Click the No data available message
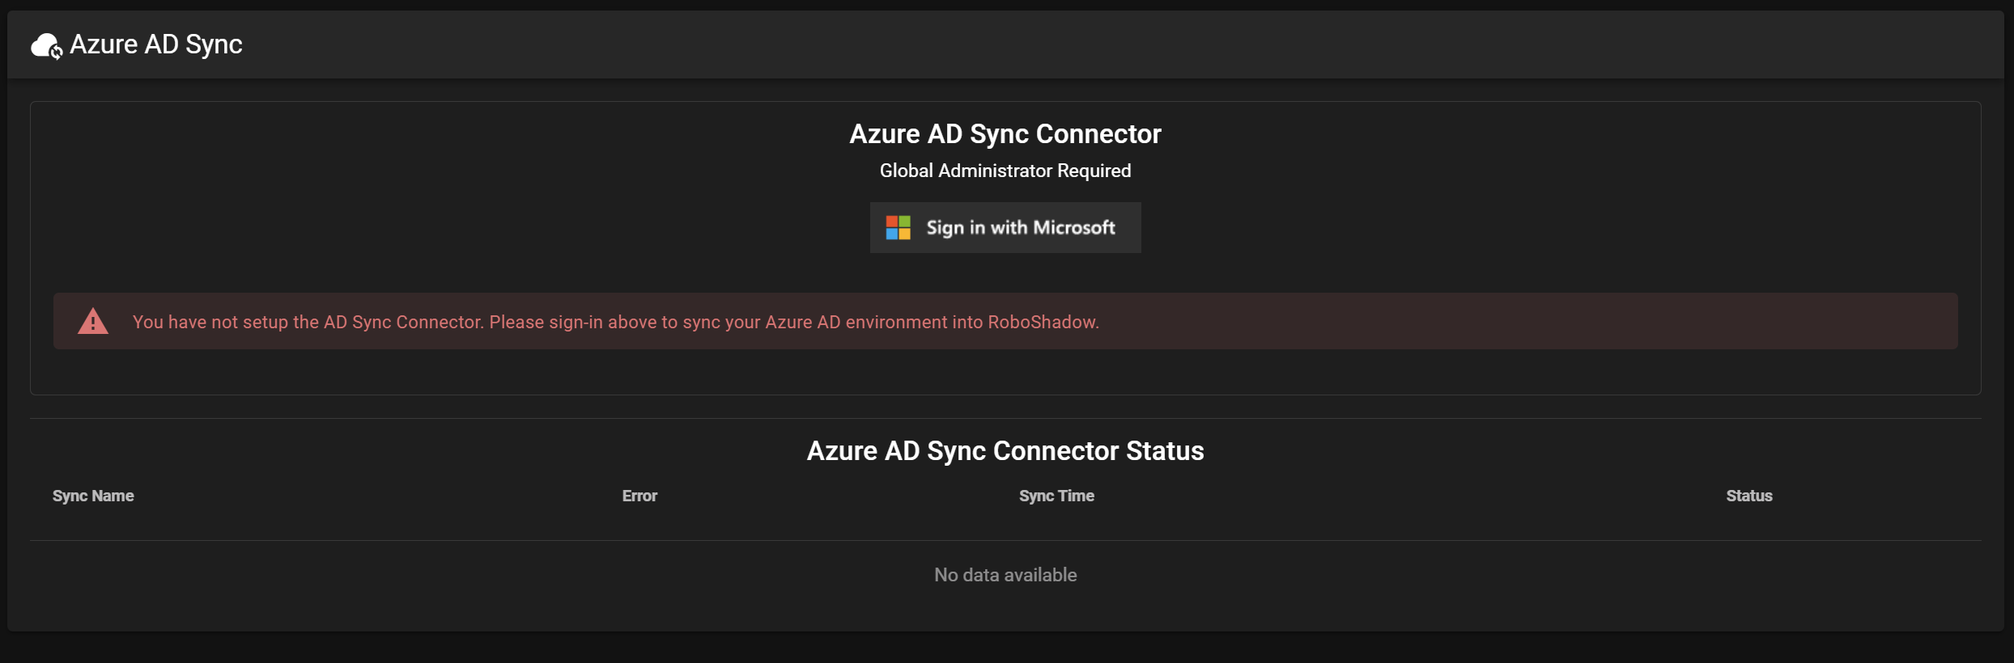 coord(1005,575)
